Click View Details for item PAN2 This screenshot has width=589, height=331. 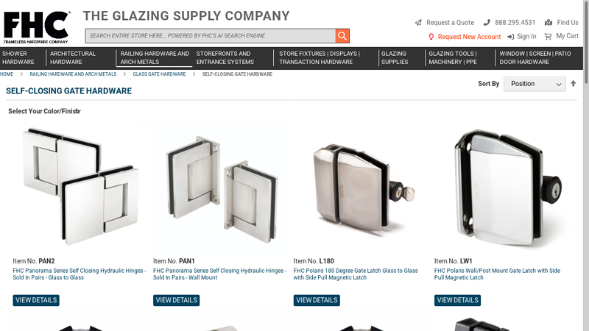36,300
